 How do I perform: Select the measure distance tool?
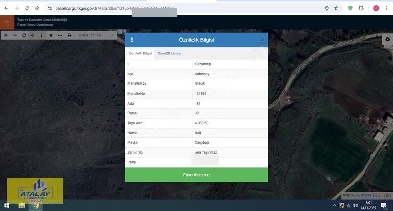tap(60, 35)
